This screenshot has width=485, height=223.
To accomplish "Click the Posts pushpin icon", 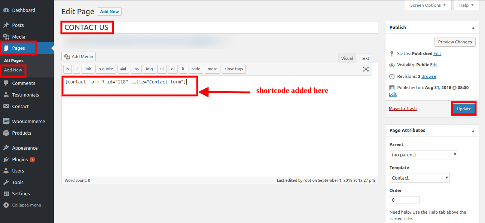I will 6,25.
